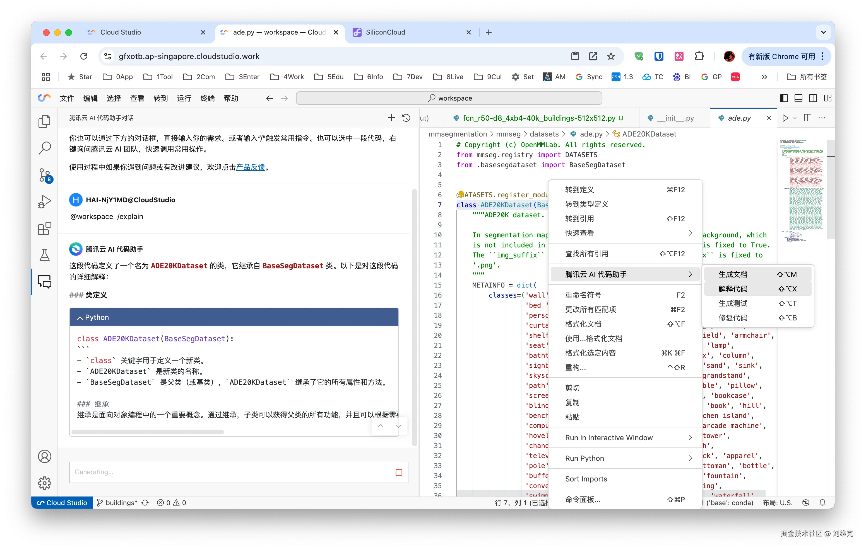Open the Search view in activity bar

pos(45,148)
